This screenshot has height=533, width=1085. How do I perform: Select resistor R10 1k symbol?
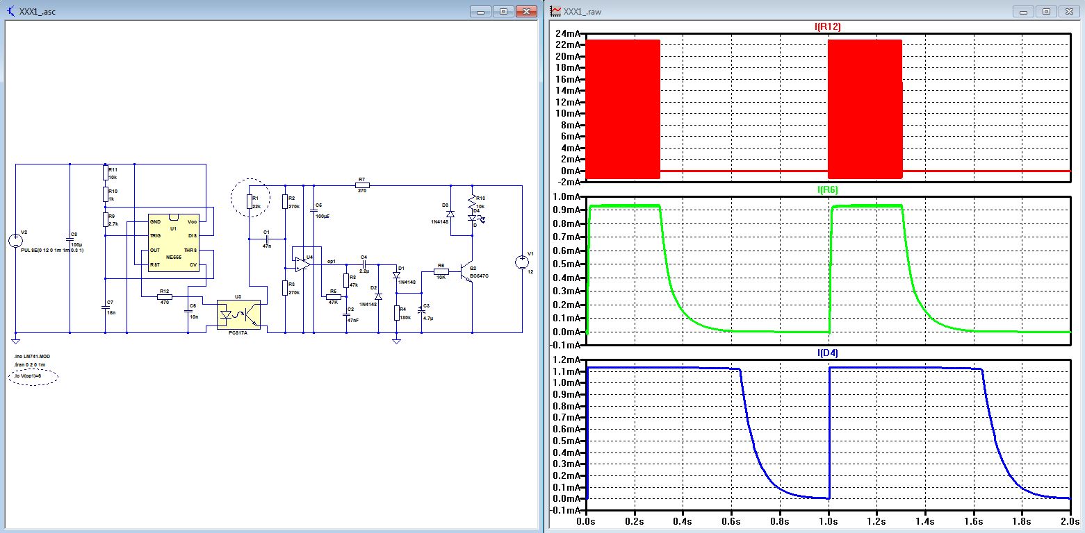[x=106, y=193]
